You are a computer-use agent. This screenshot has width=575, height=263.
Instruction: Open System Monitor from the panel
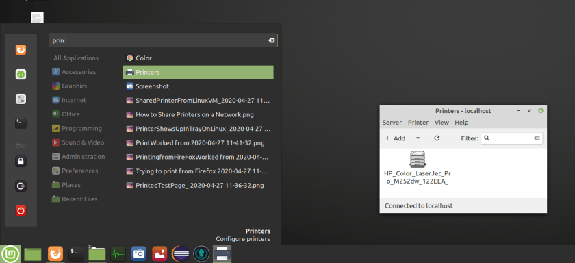[x=118, y=253]
